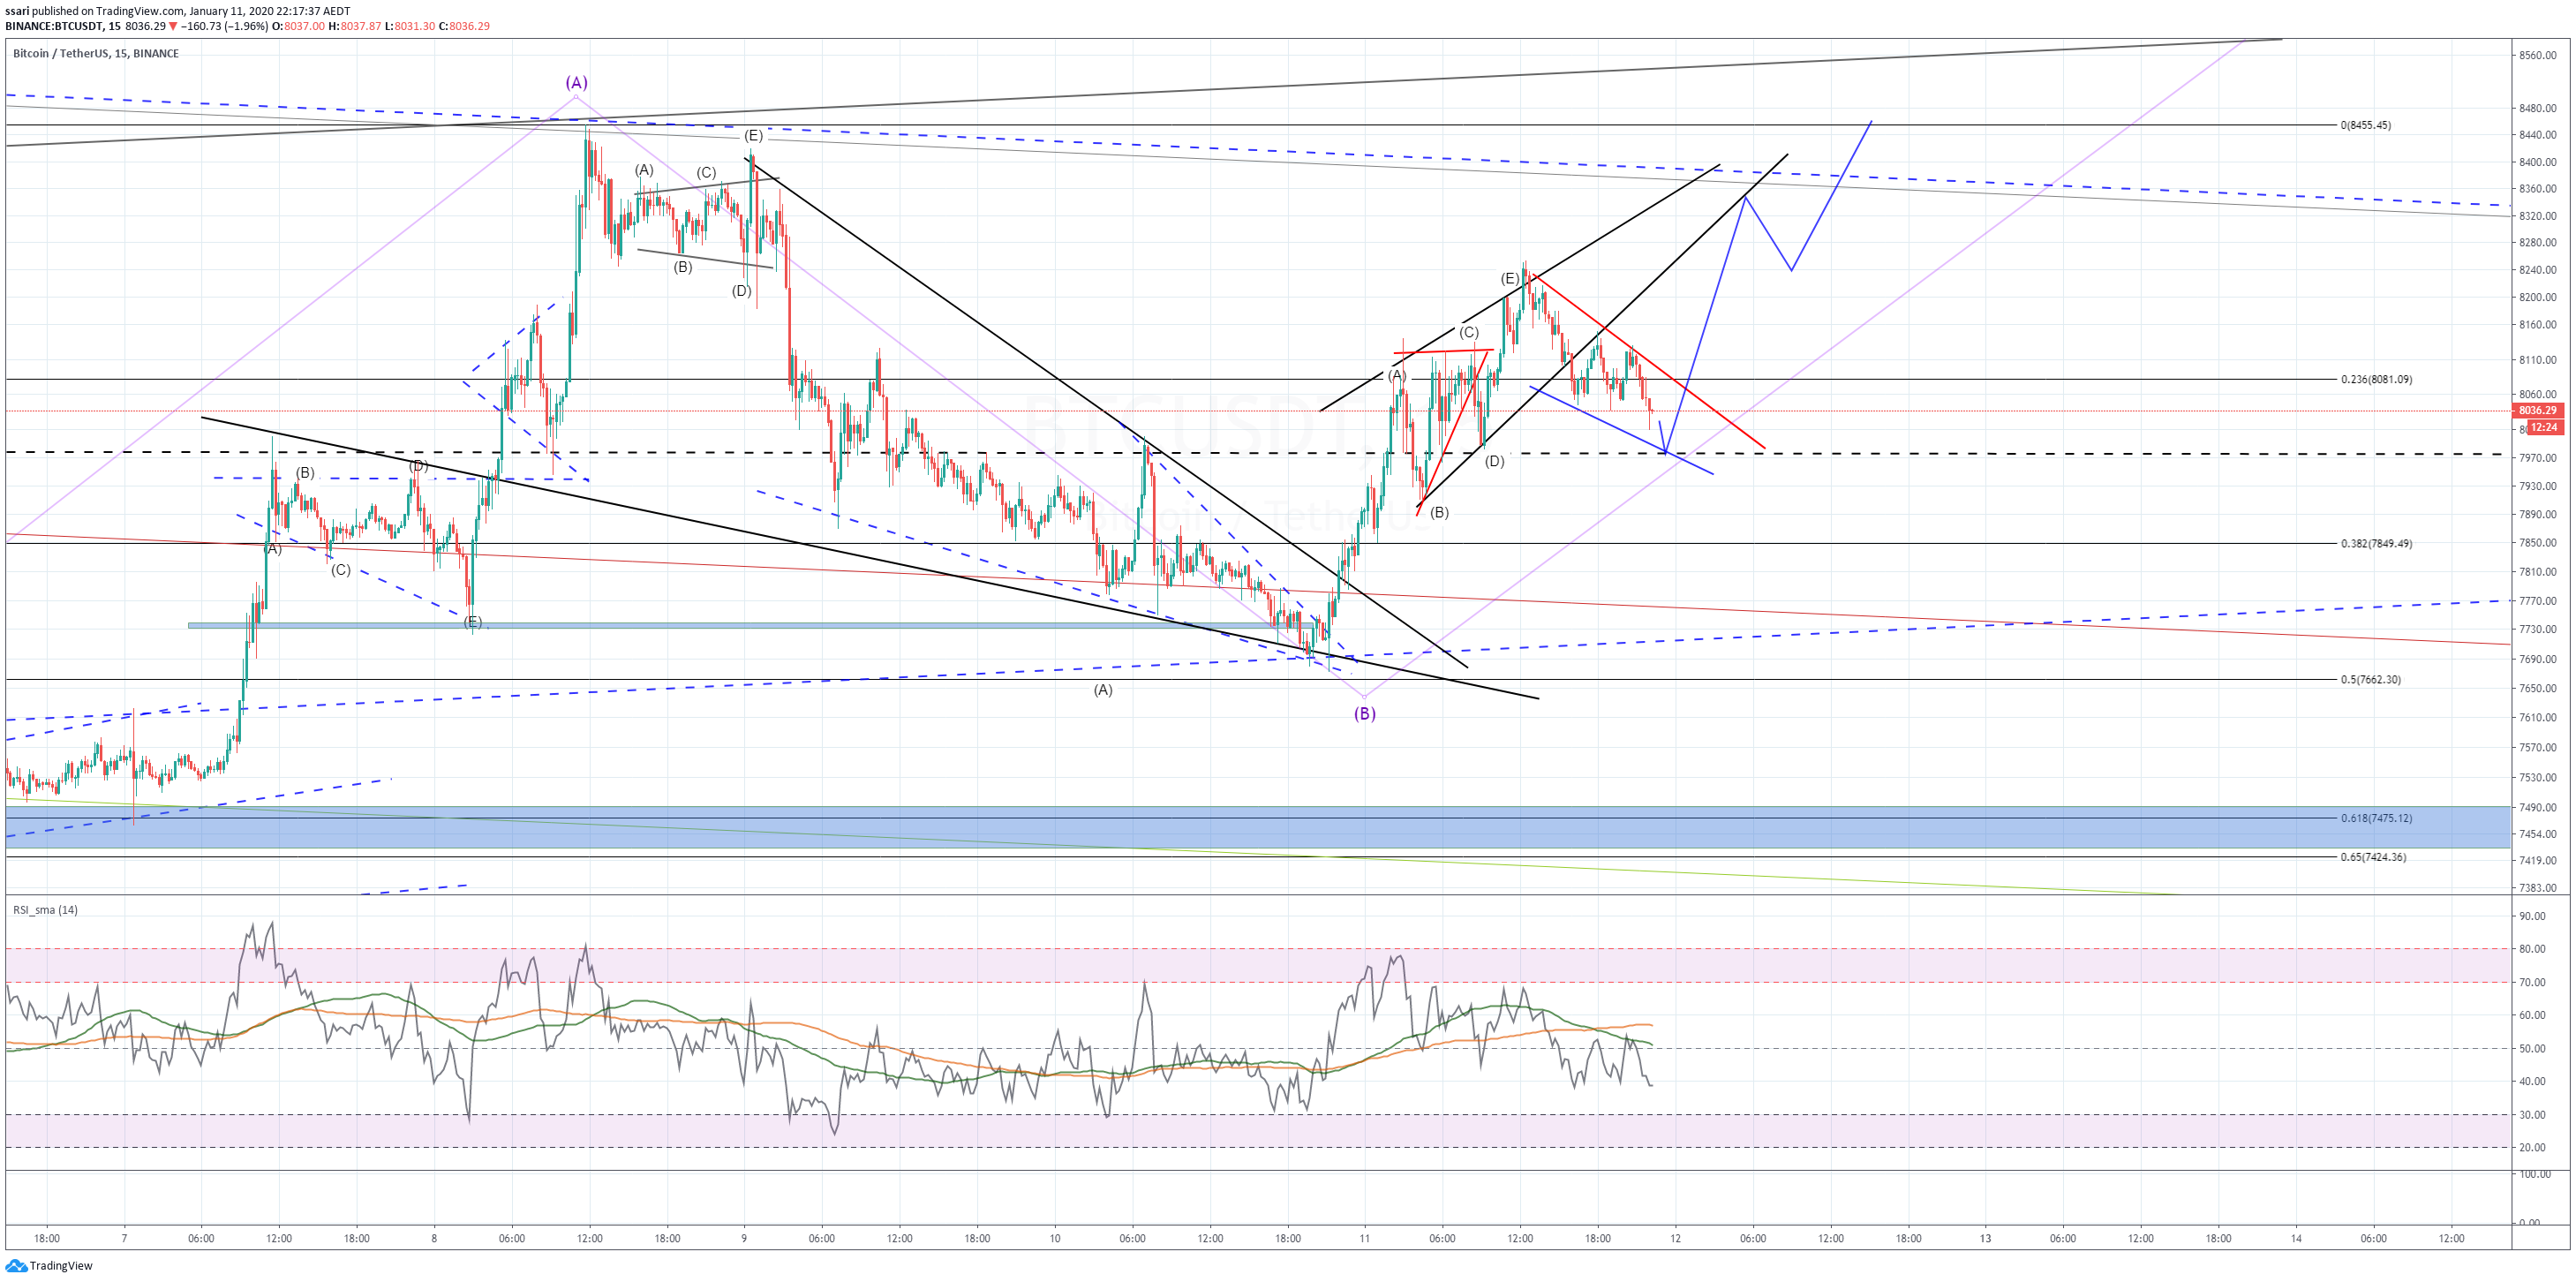Click 8320.00 on the price axis

click(x=2538, y=216)
